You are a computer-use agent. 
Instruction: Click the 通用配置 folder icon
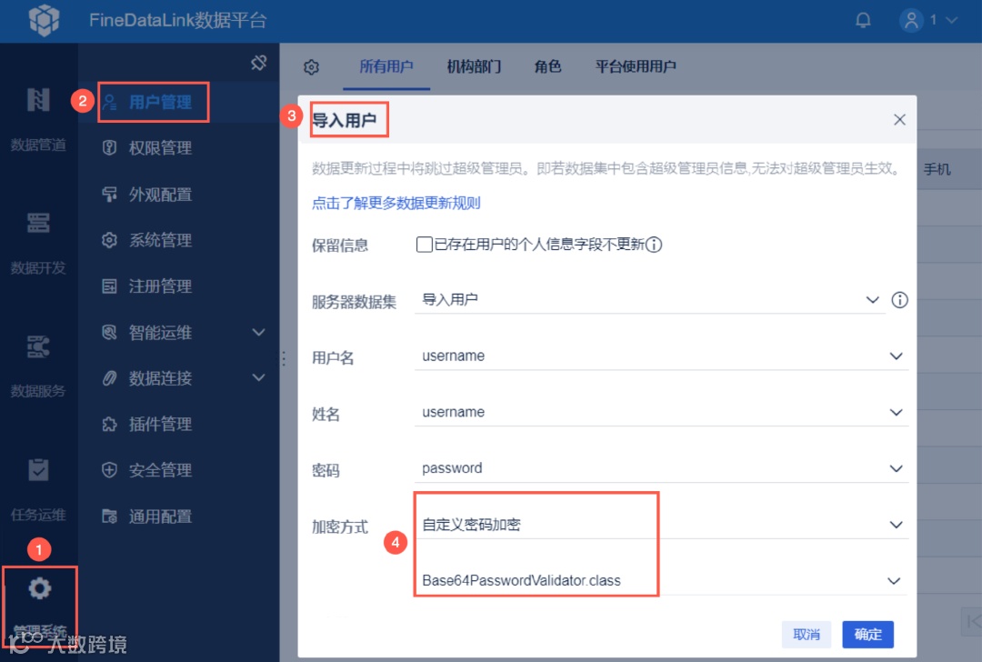click(110, 517)
